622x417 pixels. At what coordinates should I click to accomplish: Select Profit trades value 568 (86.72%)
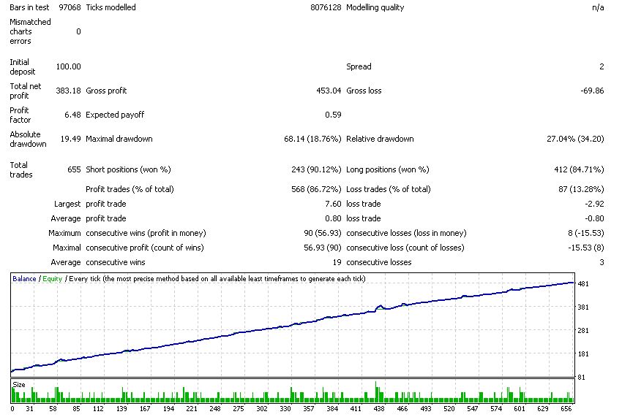tap(316, 189)
